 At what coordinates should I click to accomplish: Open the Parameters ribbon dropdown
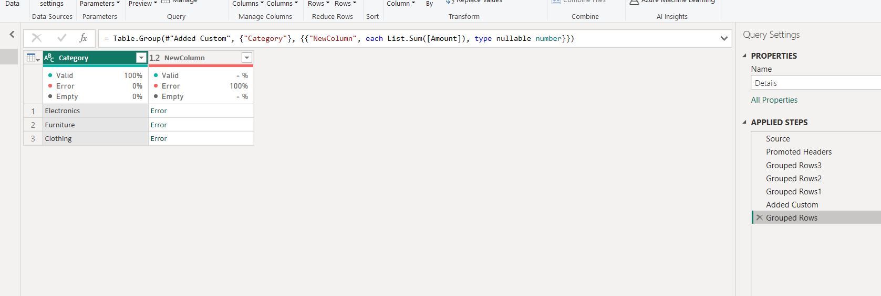100,3
